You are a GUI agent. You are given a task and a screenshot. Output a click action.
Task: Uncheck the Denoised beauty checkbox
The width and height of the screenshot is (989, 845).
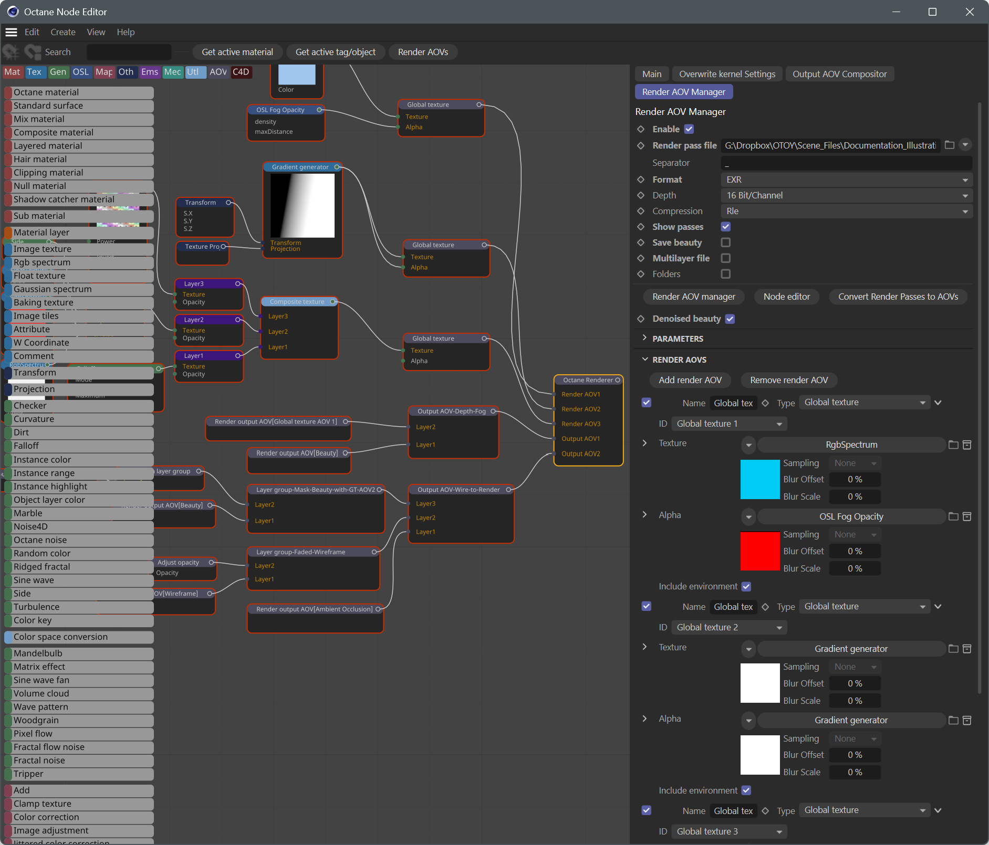[x=730, y=319]
